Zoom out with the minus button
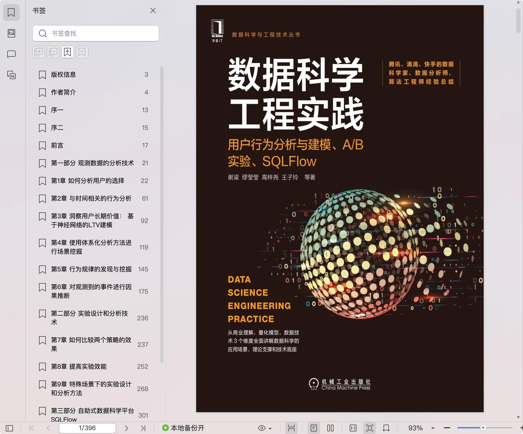Viewport: 523px width, 434px height. point(447,428)
